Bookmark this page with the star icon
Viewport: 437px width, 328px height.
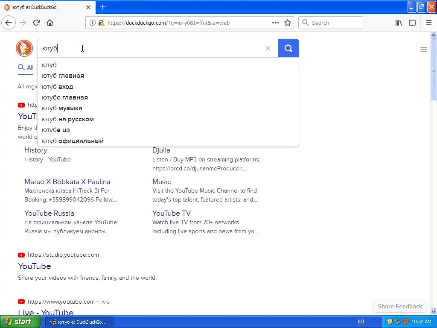(288, 23)
